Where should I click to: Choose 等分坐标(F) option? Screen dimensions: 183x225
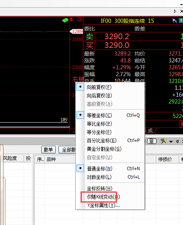110,132
